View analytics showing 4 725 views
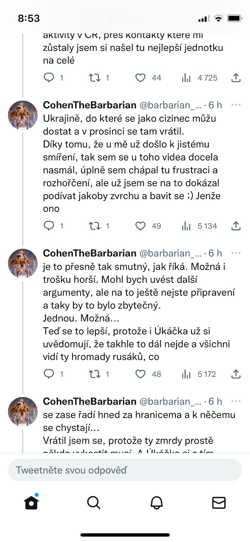This screenshot has width=250, height=542. pyautogui.click(x=186, y=78)
